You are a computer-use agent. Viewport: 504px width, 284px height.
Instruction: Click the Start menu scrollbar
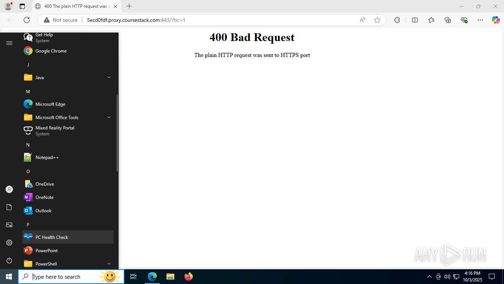(117, 133)
